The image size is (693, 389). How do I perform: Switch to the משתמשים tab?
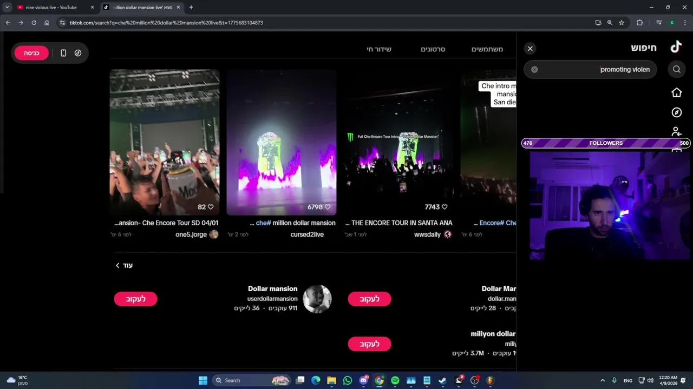pyautogui.click(x=487, y=49)
